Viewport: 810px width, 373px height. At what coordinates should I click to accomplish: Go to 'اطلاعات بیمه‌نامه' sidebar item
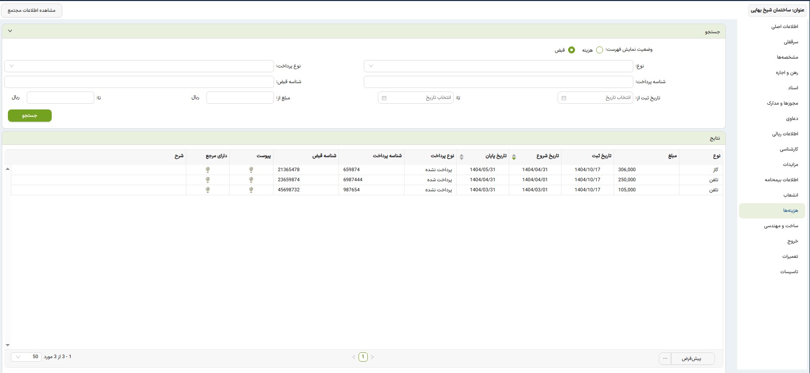click(781, 180)
